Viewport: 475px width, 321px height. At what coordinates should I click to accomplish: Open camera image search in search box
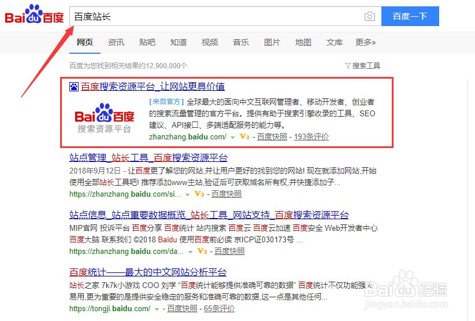click(370, 16)
